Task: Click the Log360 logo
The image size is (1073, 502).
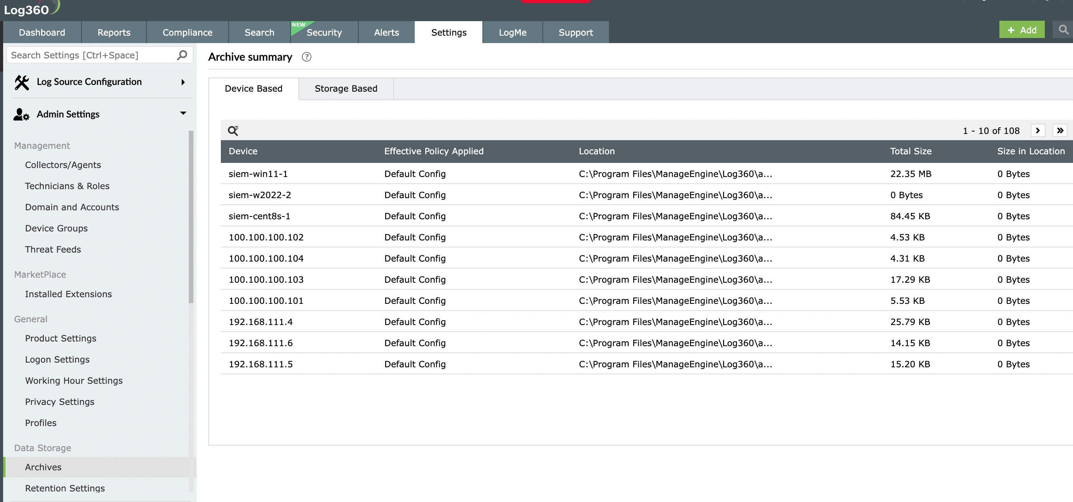Action: 32,9
